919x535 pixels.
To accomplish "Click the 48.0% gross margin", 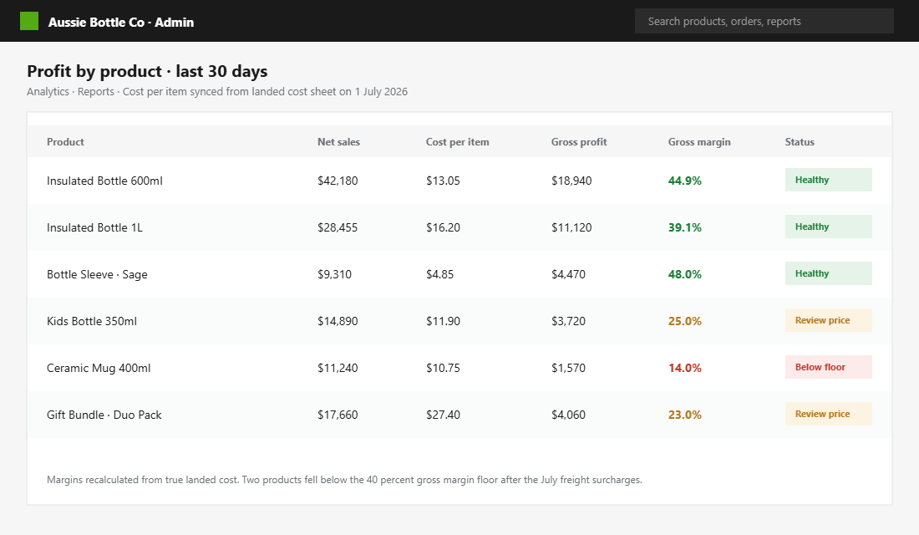I will tap(684, 274).
